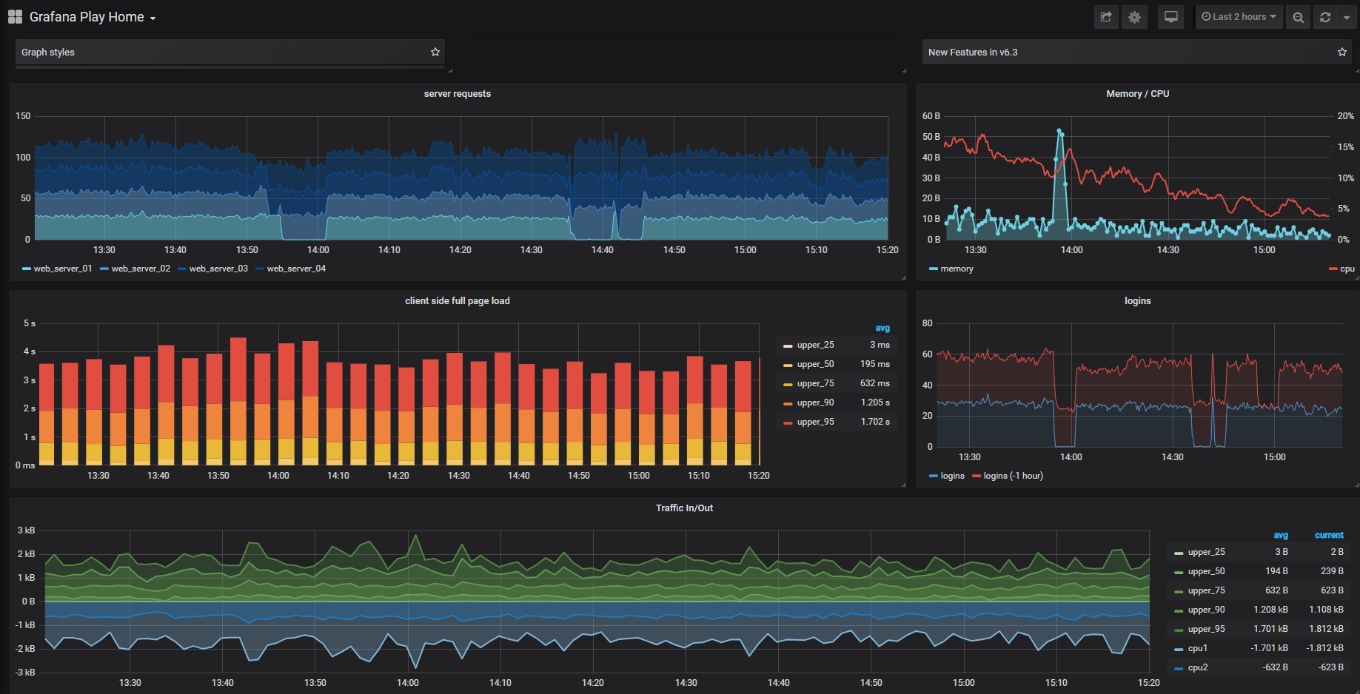The width and height of the screenshot is (1360, 694).
Task: Click upper_50 color swatch in page load legend
Action: click(788, 365)
